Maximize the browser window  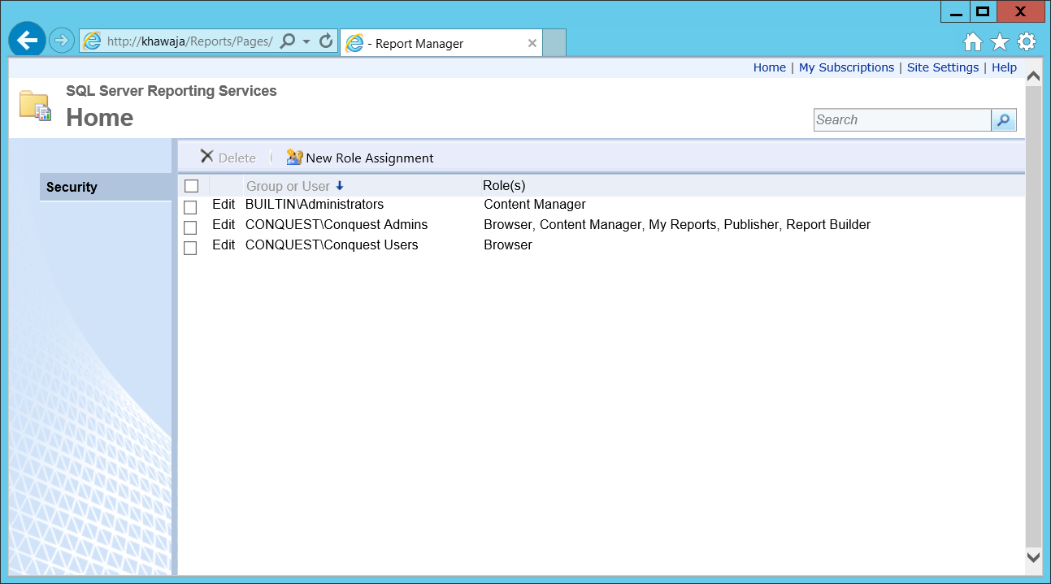click(983, 11)
